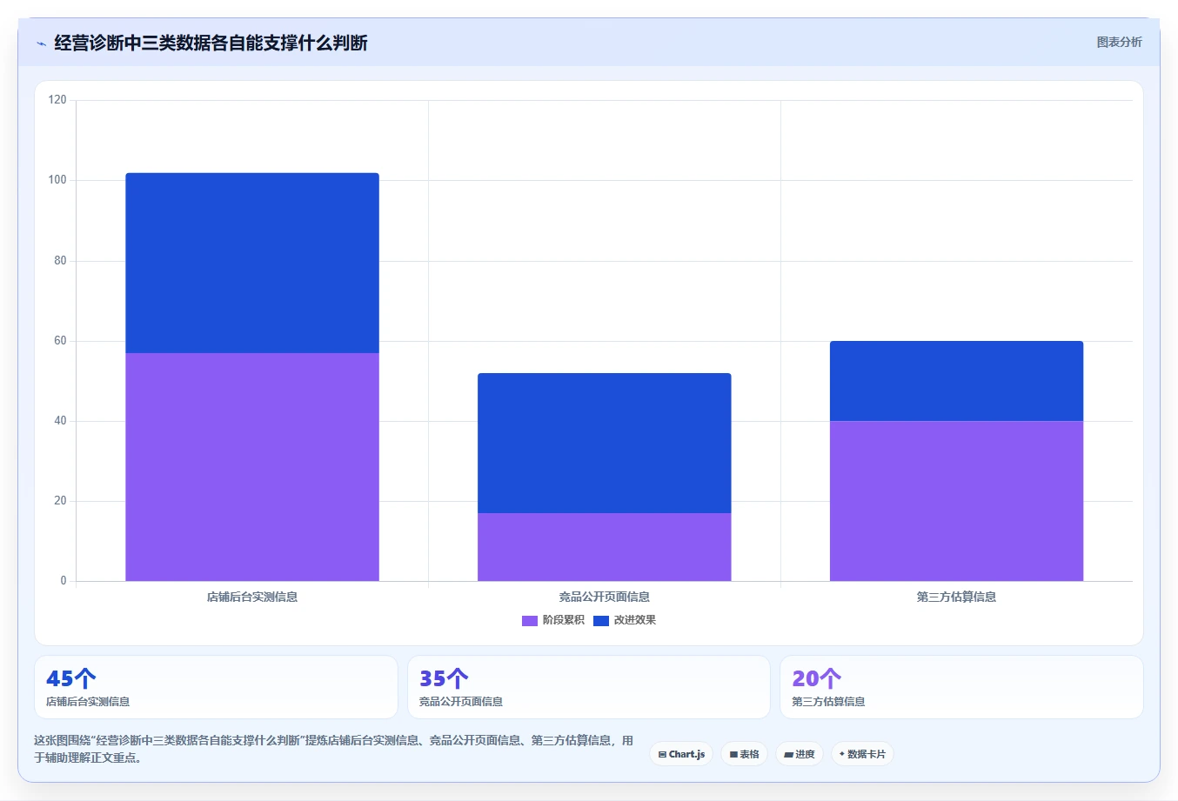This screenshot has height=801, width=1178.
Task: Click the blue 改进效果 legend swatch
Action: [601, 620]
